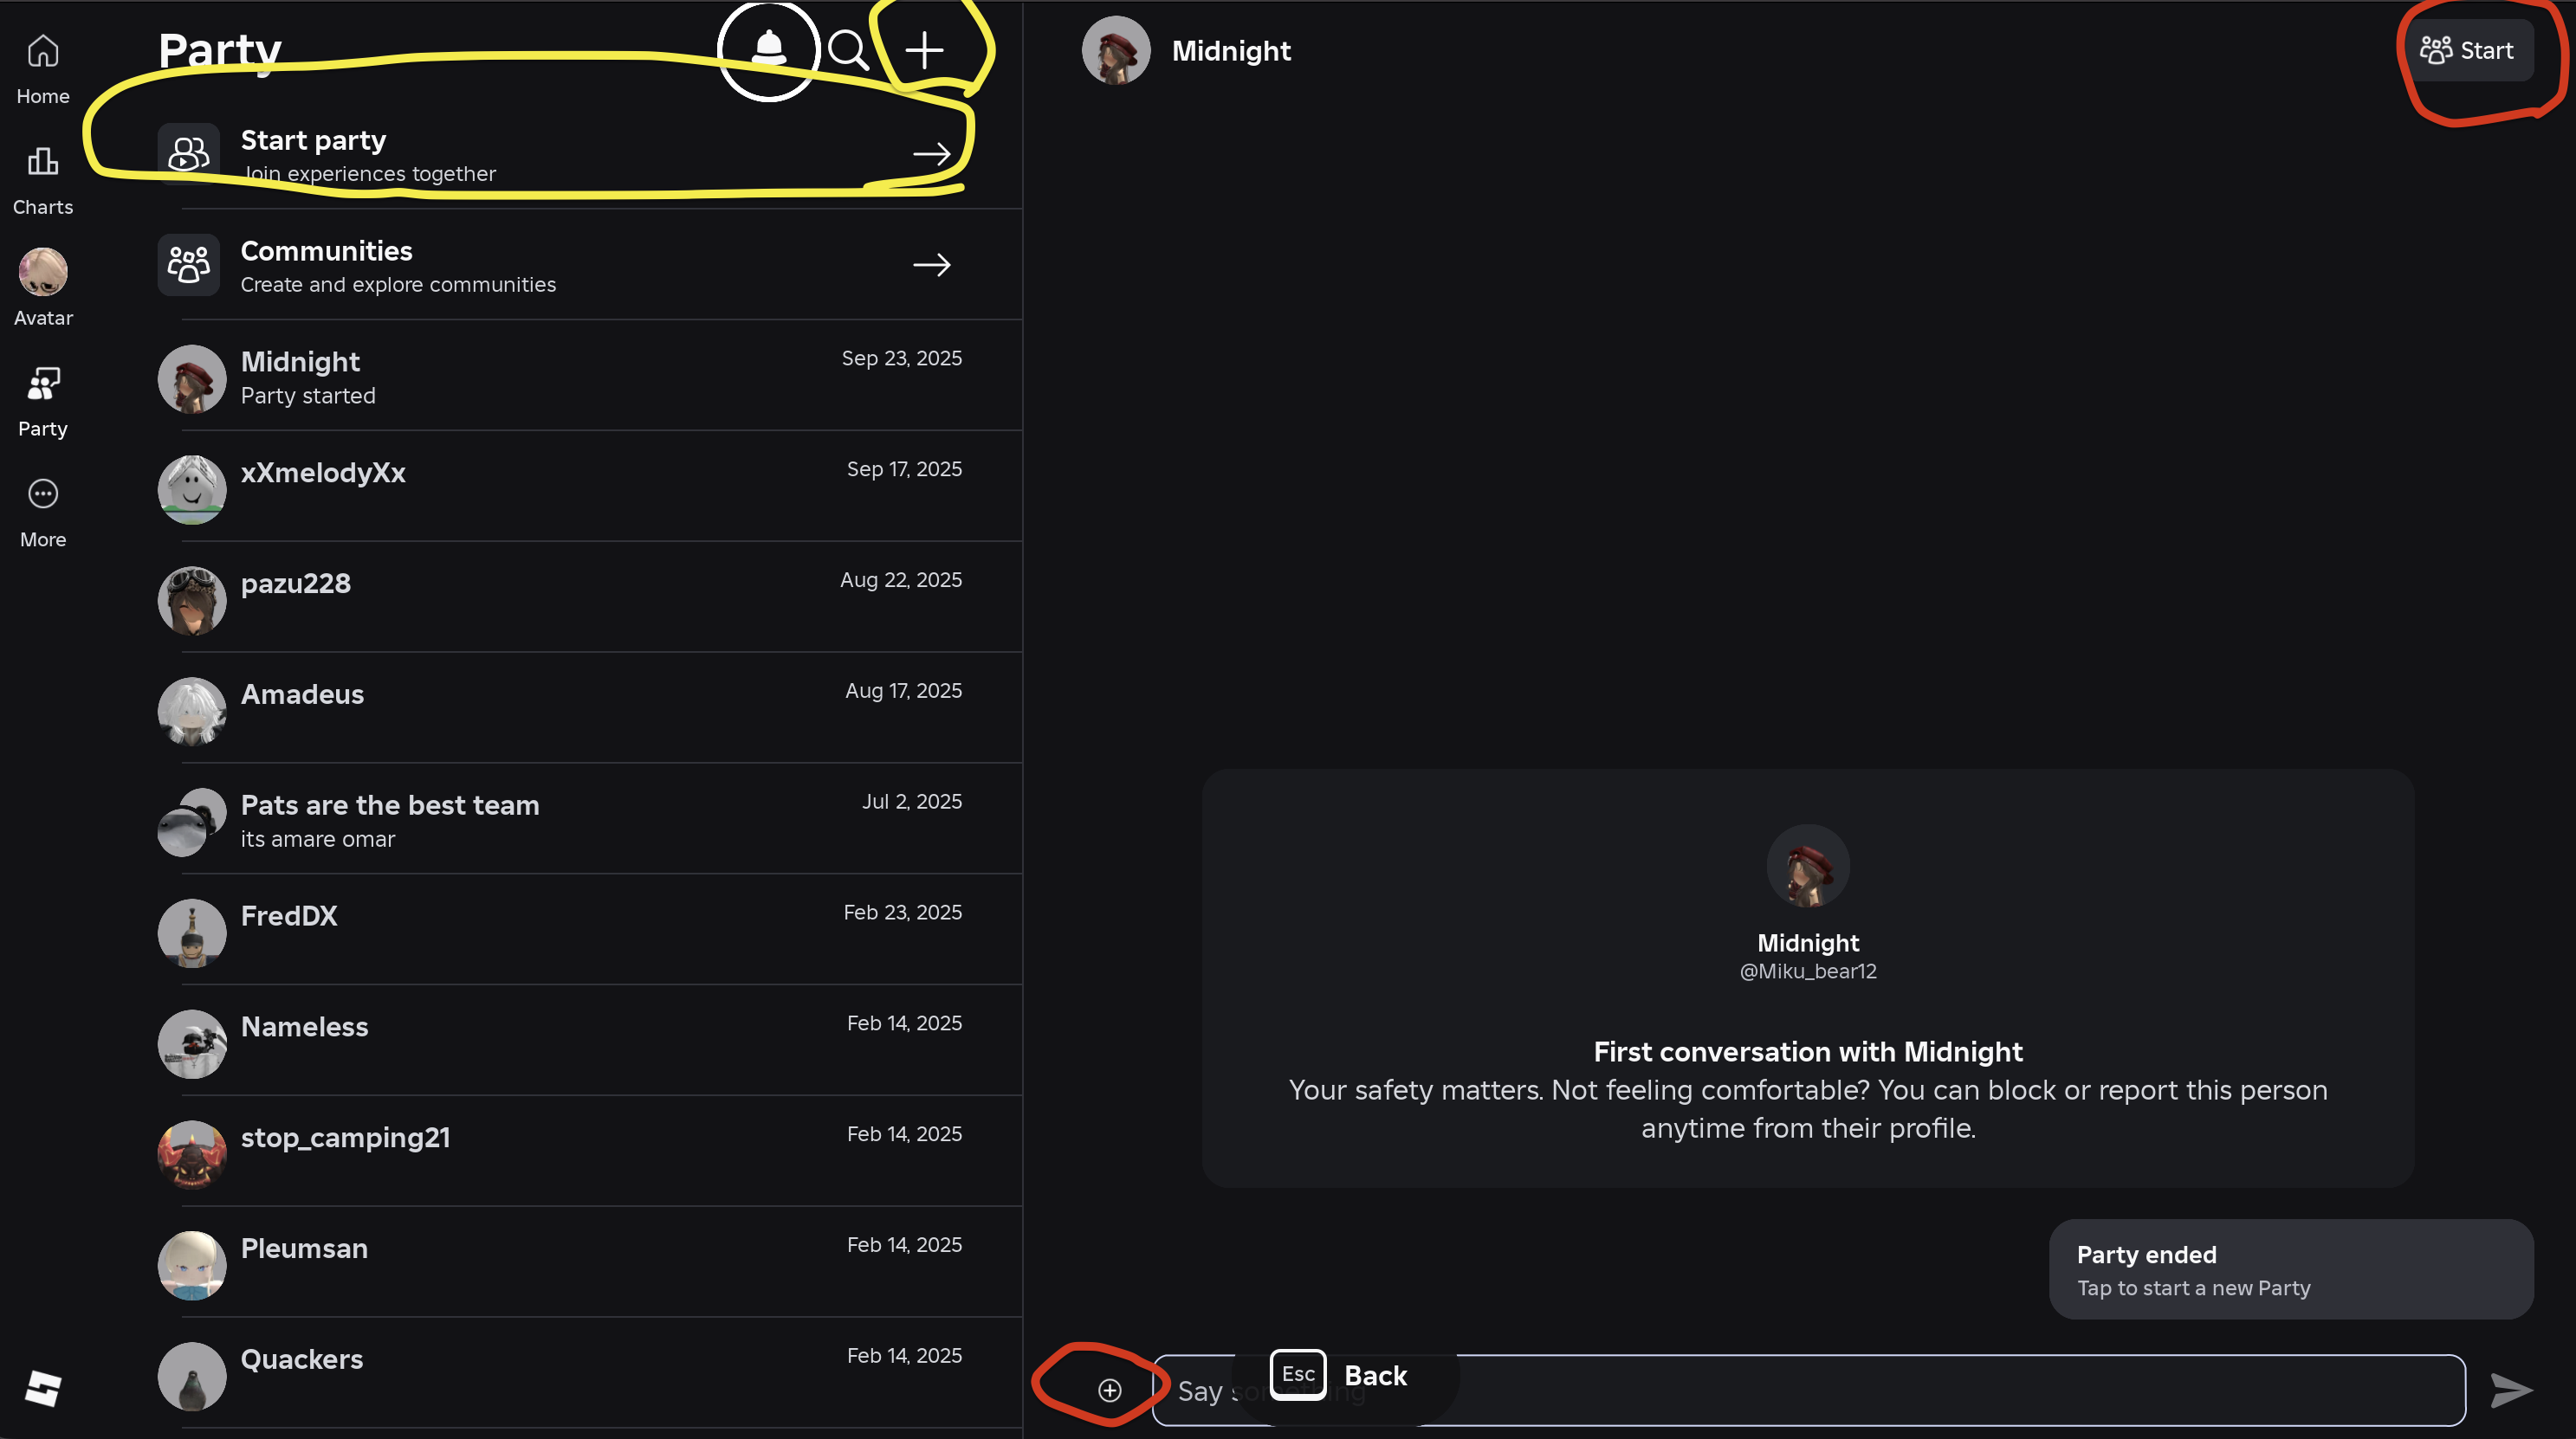Open the search magnifier icon

pyautogui.click(x=848, y=50)
